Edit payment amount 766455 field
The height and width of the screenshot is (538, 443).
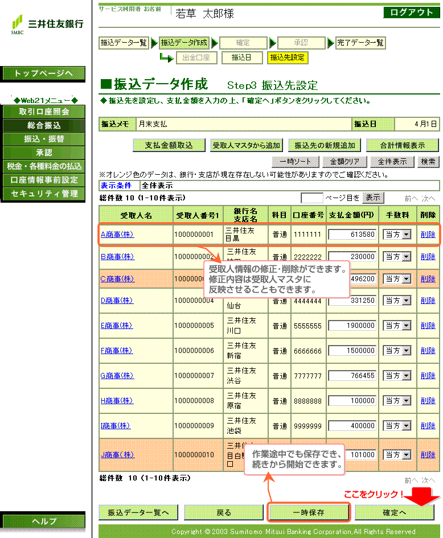click(352, 376)
